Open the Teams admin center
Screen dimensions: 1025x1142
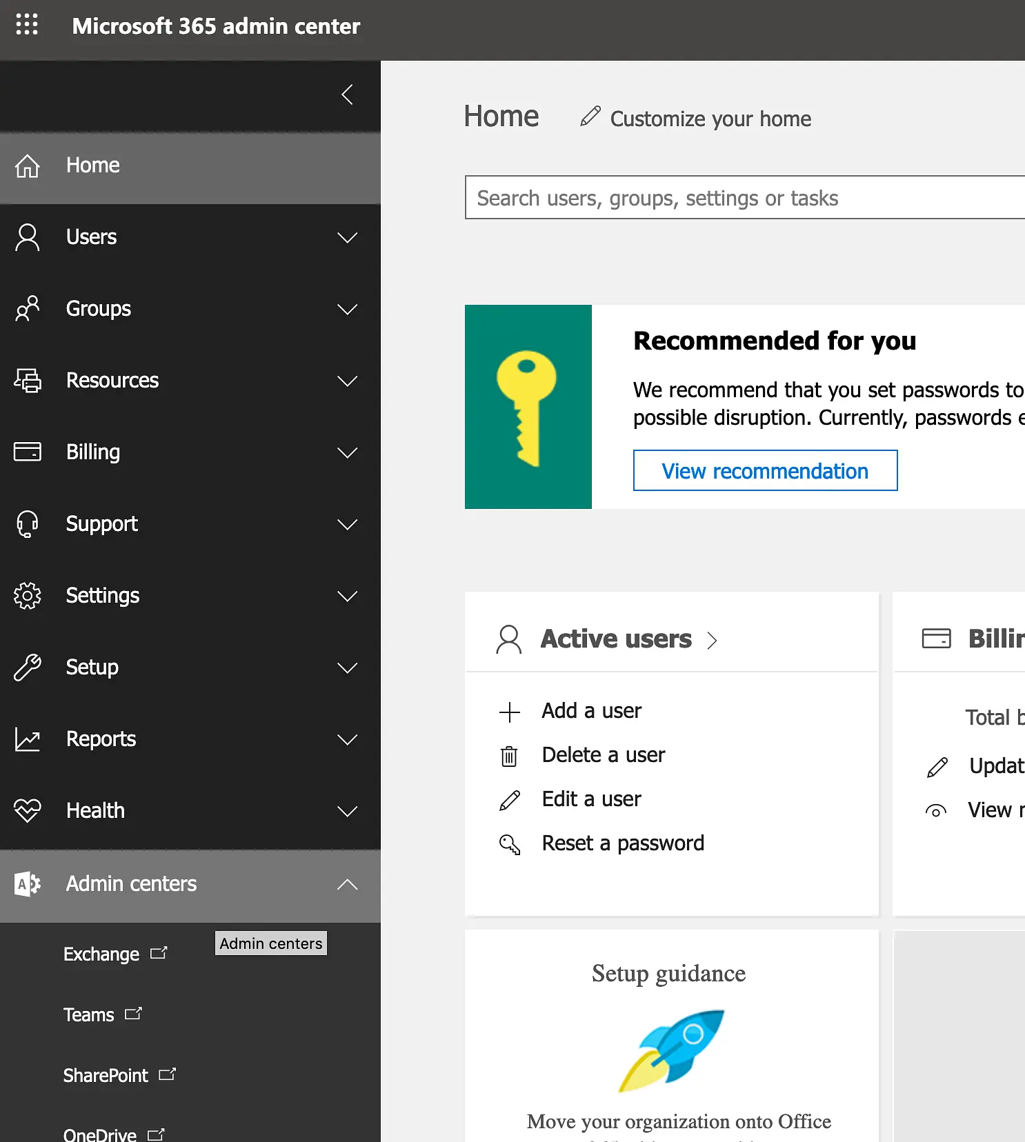click(x=89, y=1014)
